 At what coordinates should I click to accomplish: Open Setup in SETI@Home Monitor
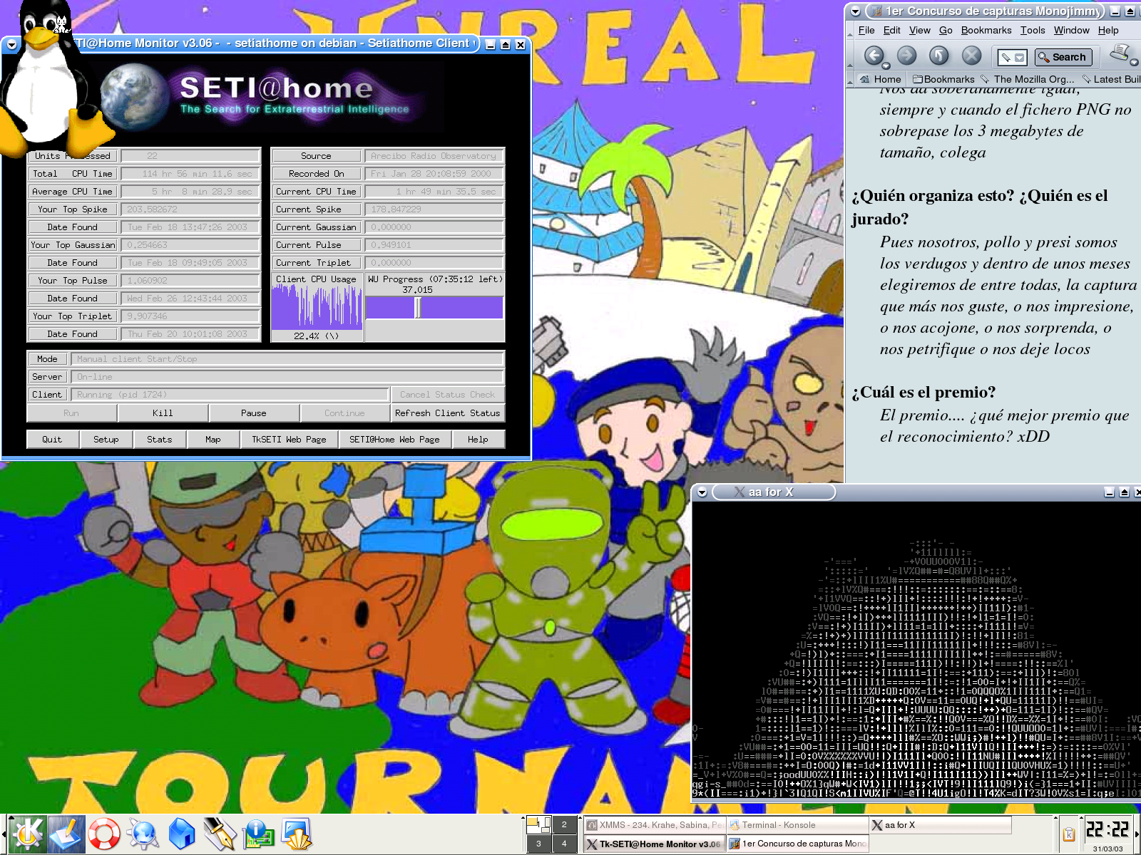coord(106,440)
